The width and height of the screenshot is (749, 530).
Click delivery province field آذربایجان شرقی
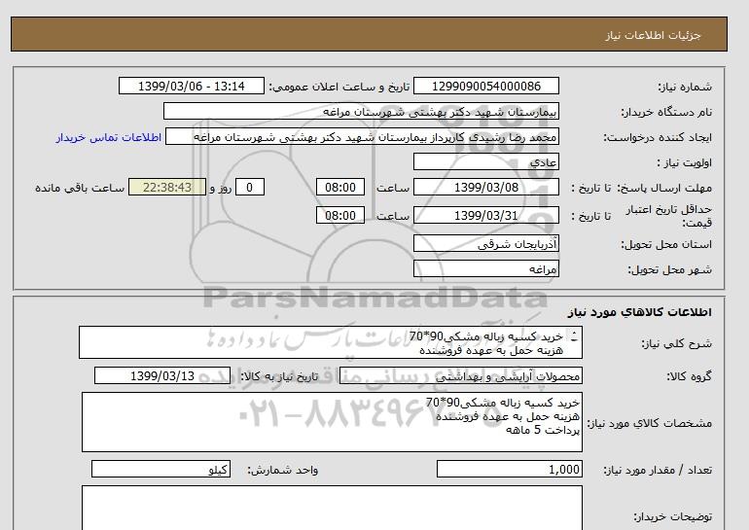[485, 244]
